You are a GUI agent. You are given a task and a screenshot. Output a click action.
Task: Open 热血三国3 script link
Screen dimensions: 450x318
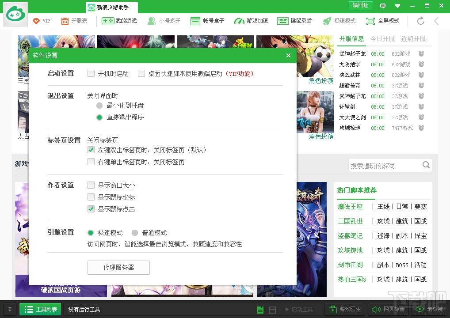352,280
